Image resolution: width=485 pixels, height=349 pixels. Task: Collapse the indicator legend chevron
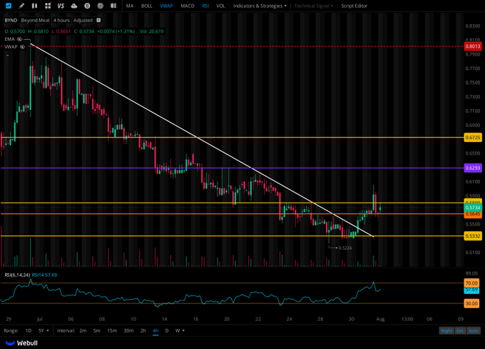(x=7, y=56)
